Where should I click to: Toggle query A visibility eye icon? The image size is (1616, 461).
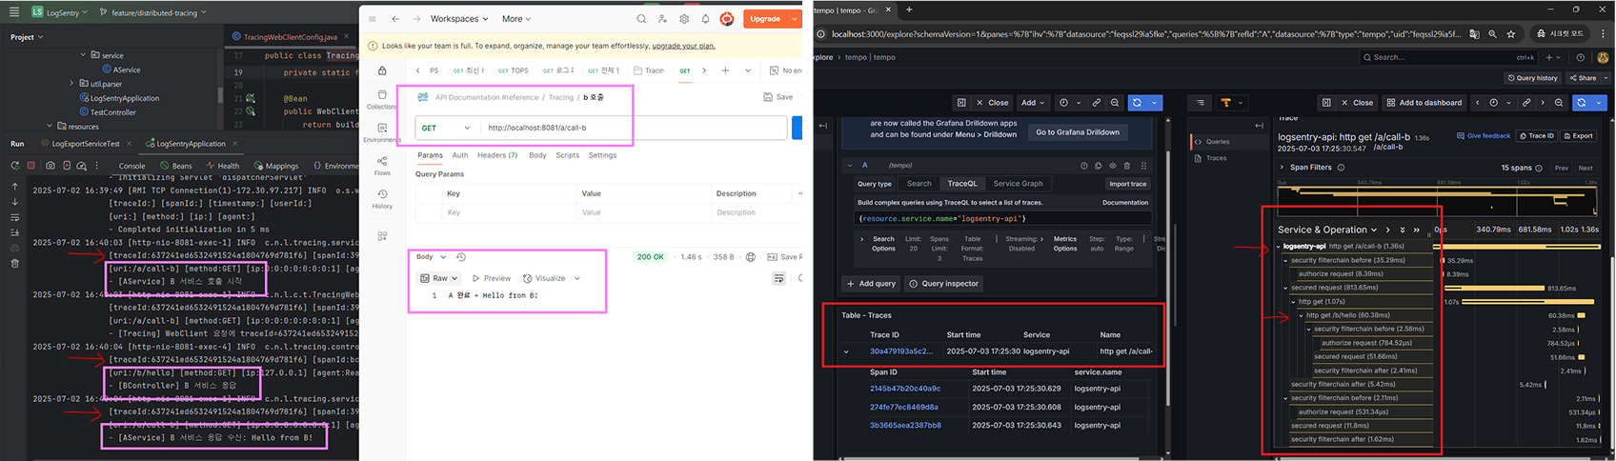[x=1113, y=166]
